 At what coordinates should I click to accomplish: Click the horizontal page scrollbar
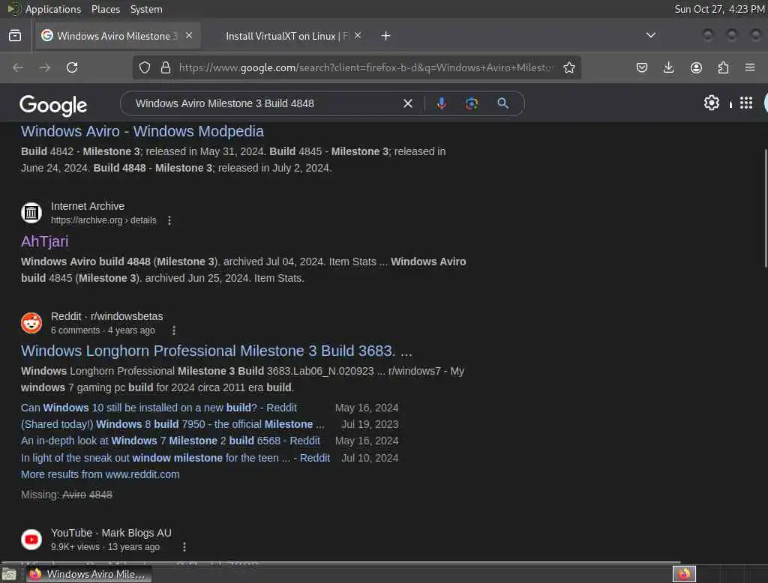pyautogui.click(x=340, y=563)
